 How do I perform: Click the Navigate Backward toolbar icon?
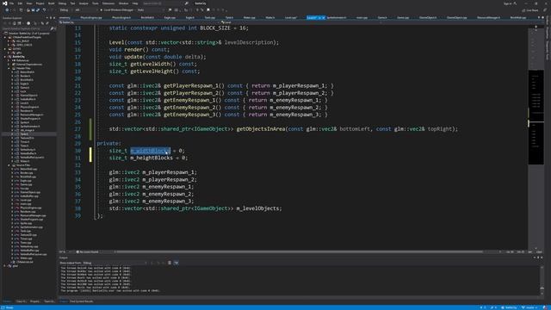[7, 9]
